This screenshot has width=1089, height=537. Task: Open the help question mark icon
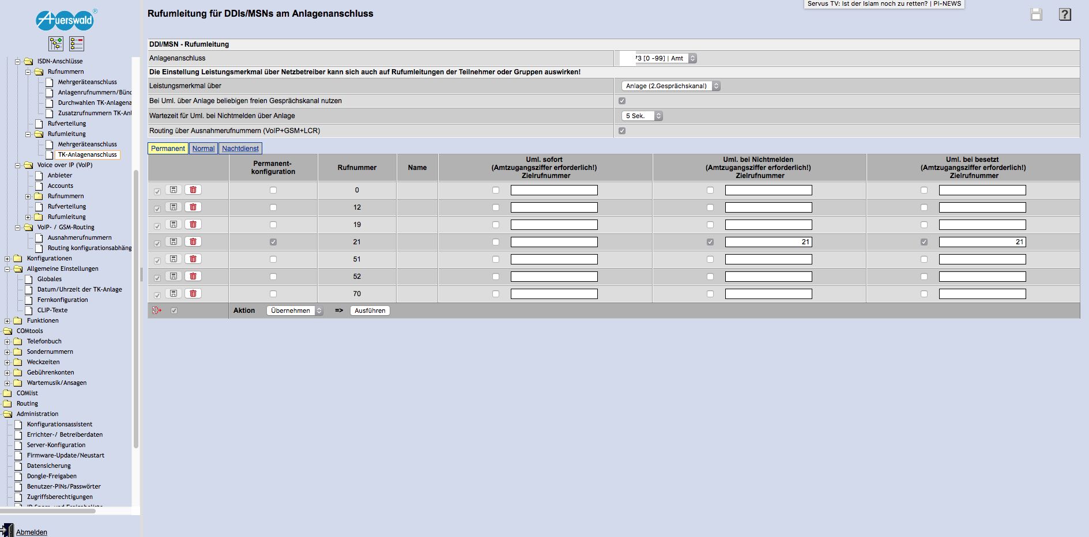[x=1065, y=14]
